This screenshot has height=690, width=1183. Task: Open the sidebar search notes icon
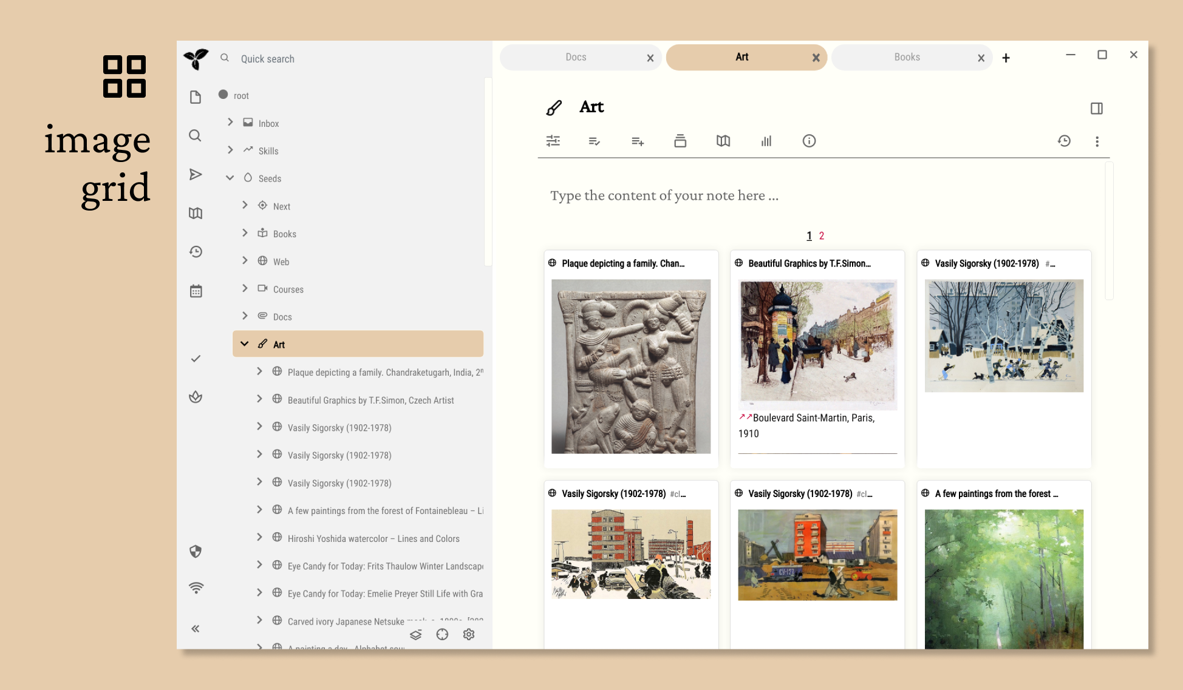(x=196, y=136)
